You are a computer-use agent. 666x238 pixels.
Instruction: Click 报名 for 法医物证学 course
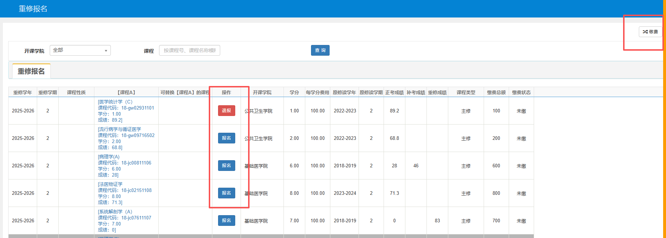click(226, 193)
